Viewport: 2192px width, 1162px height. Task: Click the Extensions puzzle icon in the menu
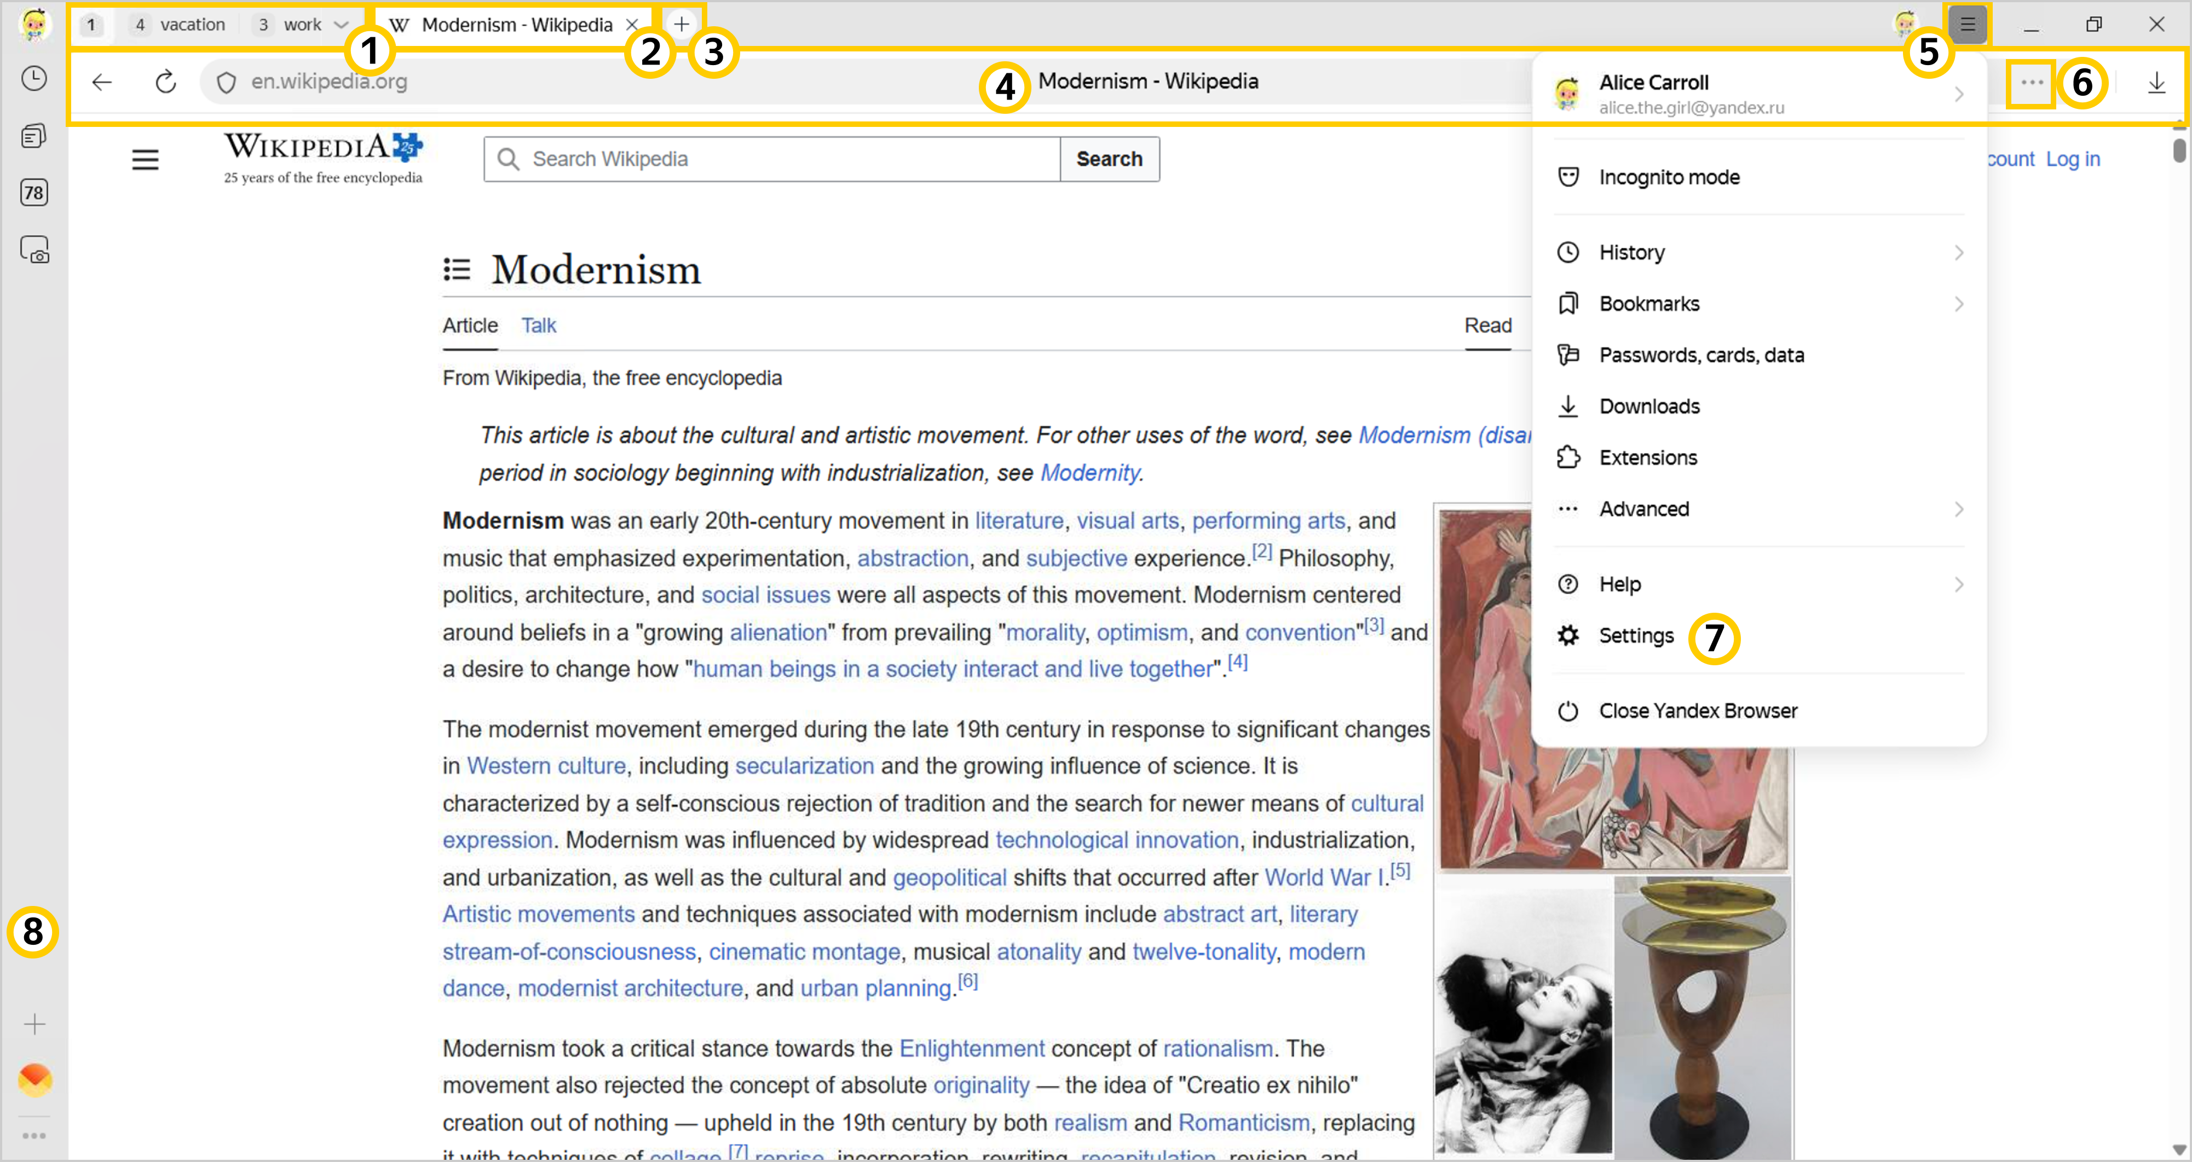pyautogui.click(x=1567, y=458)
